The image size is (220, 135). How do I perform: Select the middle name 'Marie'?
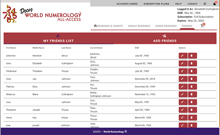tap(35, 94)
